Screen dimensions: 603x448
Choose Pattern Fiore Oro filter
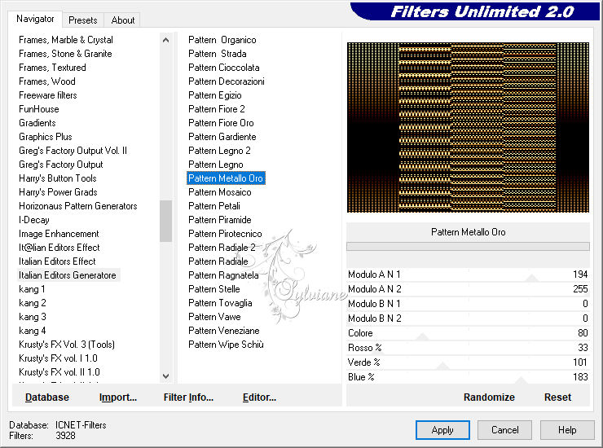(x=221, y=123)
